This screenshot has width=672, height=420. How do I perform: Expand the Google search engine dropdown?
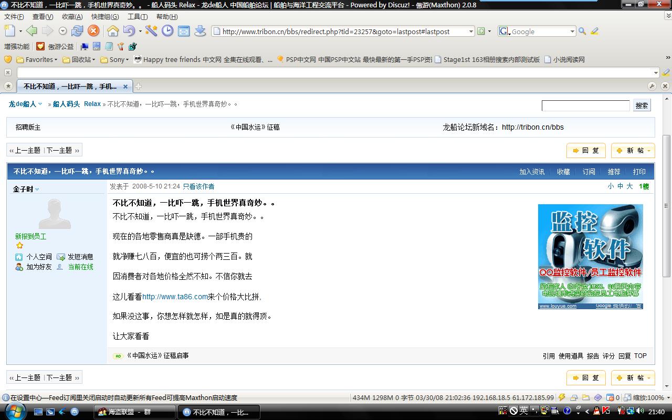(572, 31)
